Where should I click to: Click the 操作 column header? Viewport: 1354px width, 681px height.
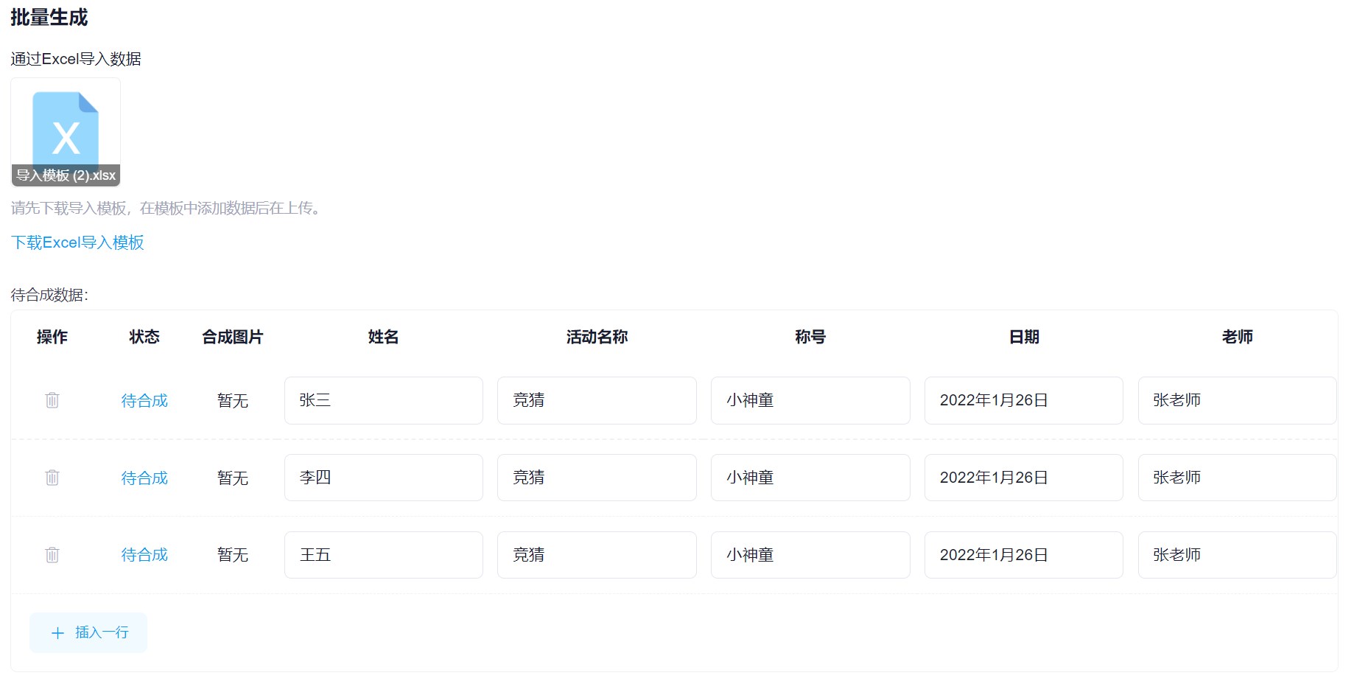pos(52,337)
